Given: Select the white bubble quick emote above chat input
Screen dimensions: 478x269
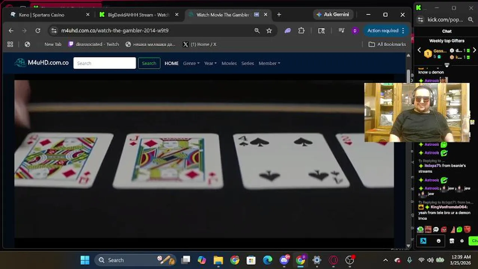Looking at the screenshot, I should coord(436,229).
